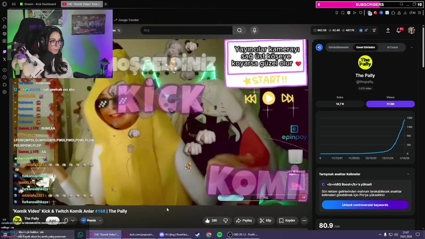
Task: Click the Klip scissors button
Action: pos(265,220)
